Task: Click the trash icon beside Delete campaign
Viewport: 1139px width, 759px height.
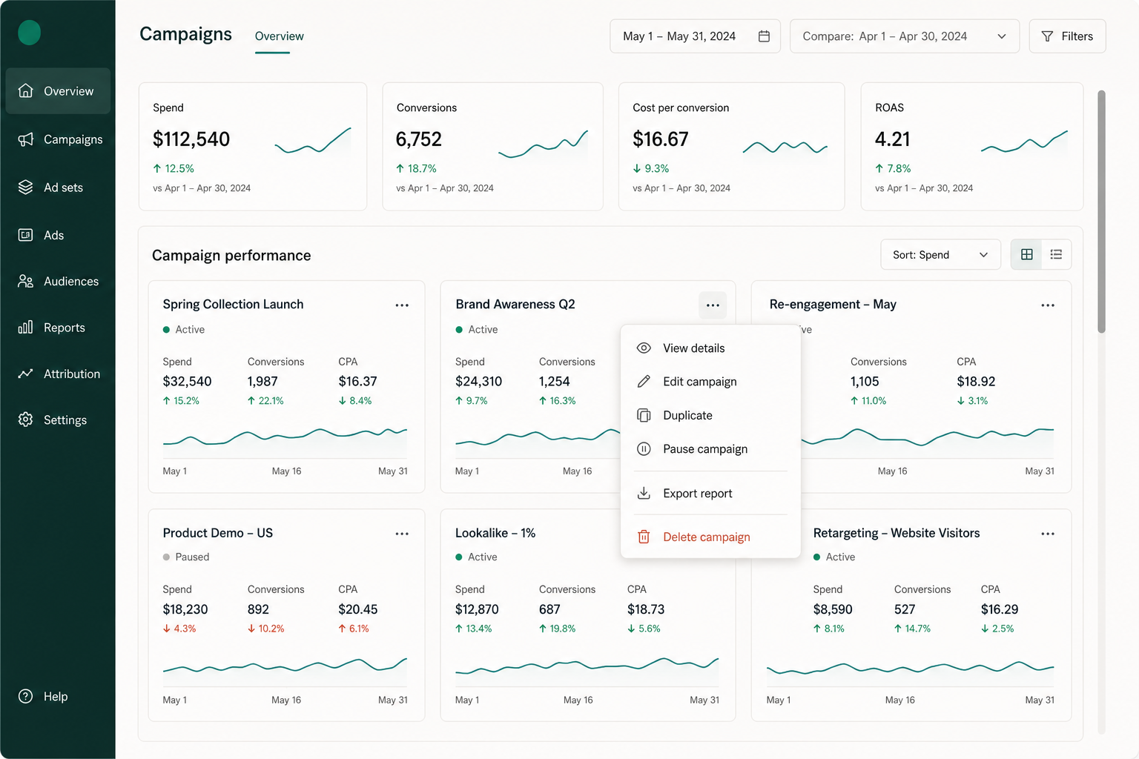Action: (x=644, y=537)
